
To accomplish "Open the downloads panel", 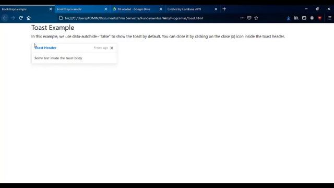I will point(289,18).
